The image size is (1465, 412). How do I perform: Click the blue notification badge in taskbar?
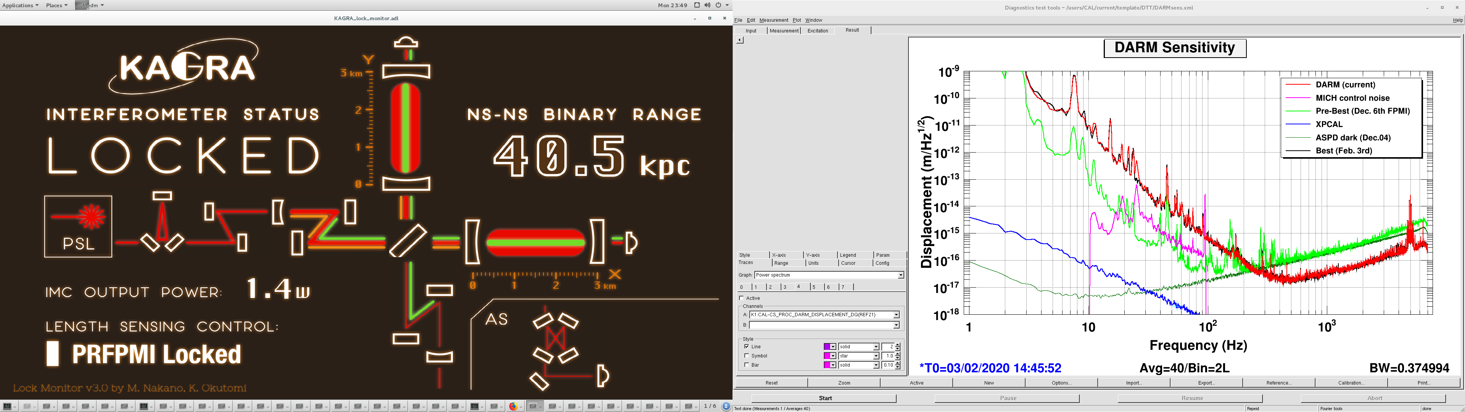click(x=726, y=406)
